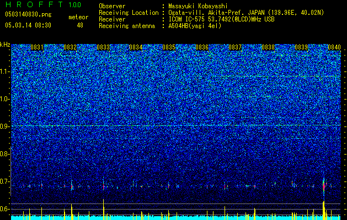Click the 0839 time marker
The height and width of the screenshot is (220, 347).
tap(301, 47)
